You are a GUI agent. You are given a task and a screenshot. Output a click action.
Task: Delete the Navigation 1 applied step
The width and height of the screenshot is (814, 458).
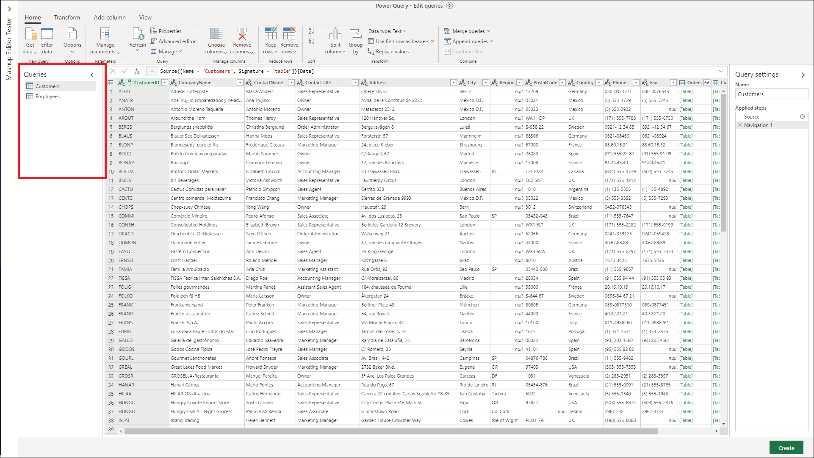pyautogui.click(x=741, y=125)
